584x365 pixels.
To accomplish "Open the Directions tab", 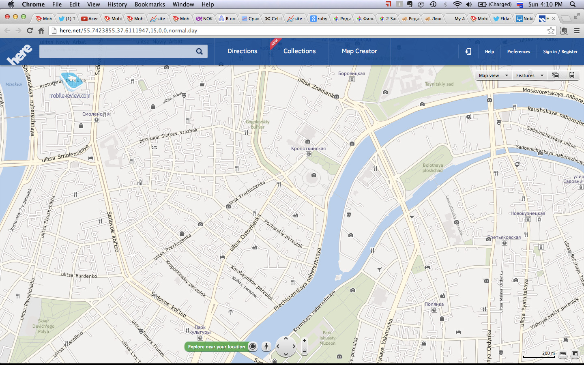I will click(x=242, y=51).
